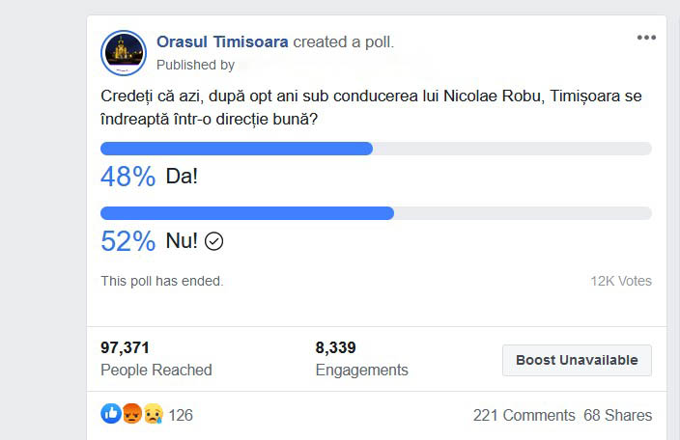
Task: Open the post options three-dot menu
Action: [x=646, y=38]
